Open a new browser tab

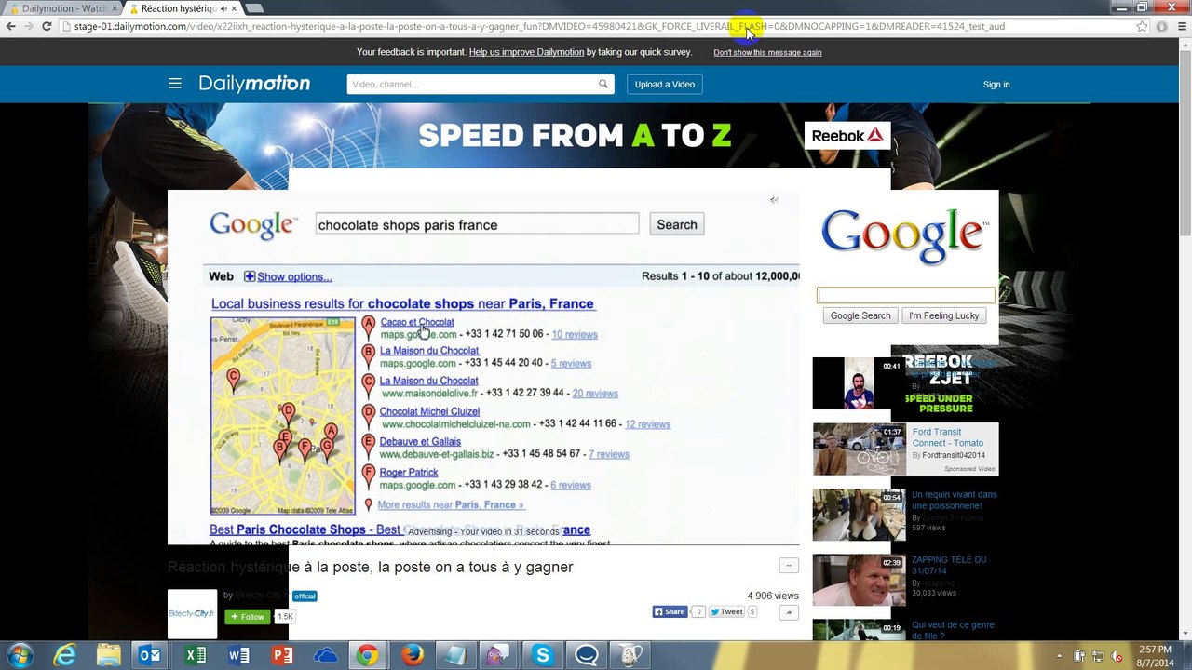(x=254, y=8)
